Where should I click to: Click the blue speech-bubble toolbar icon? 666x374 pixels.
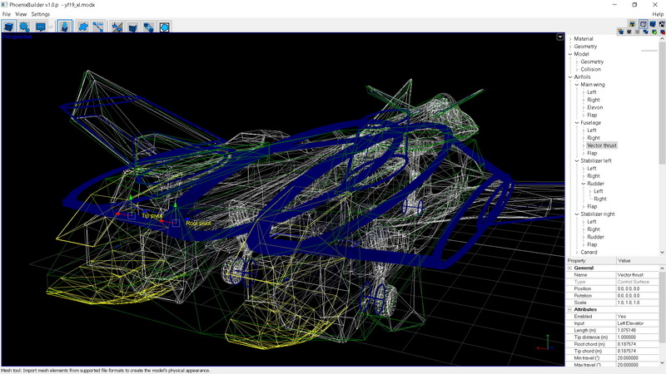[39, 27]
